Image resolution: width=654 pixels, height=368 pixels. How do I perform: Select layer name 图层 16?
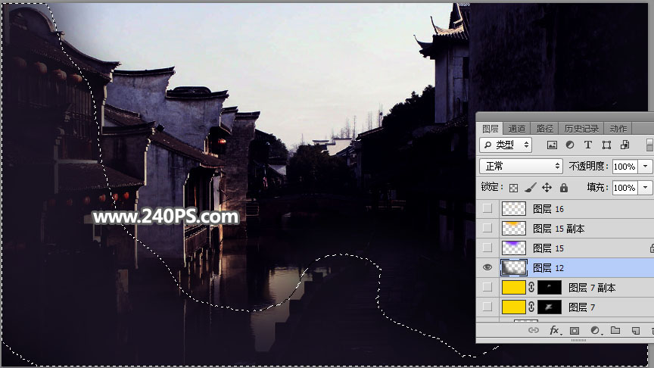[549, 209]
